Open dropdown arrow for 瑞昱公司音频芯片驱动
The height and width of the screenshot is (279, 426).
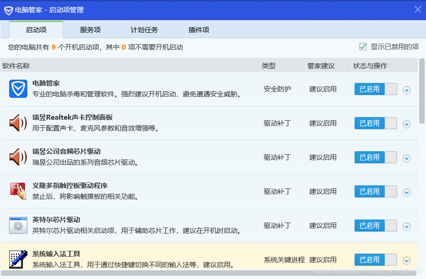[x=406, y=158]
